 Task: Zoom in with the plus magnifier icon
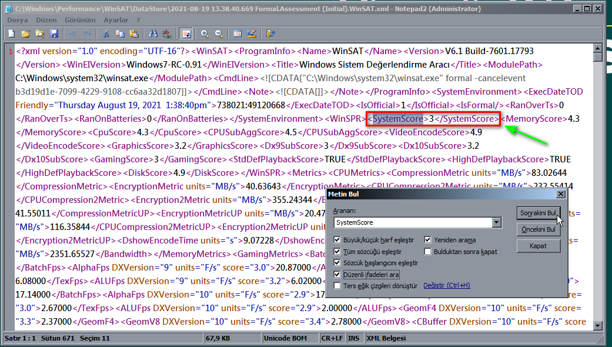click(x=205, y=34)
